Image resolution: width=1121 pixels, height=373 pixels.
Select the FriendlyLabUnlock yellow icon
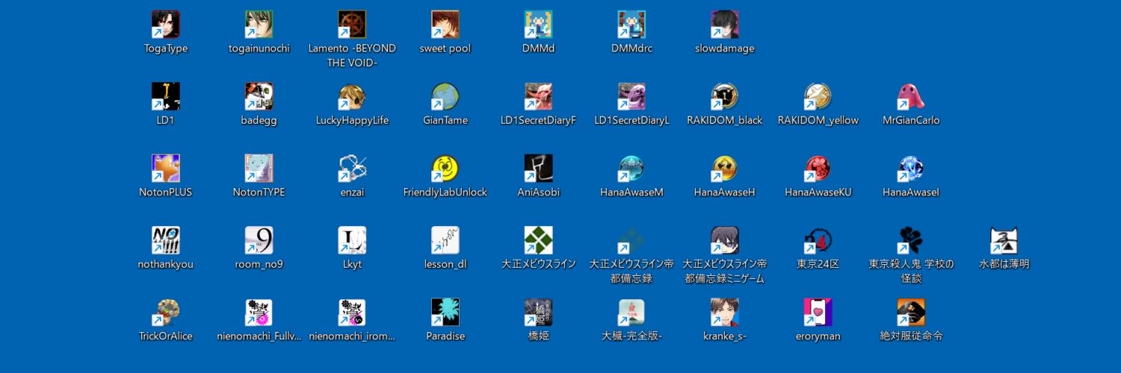pos(445,169)
